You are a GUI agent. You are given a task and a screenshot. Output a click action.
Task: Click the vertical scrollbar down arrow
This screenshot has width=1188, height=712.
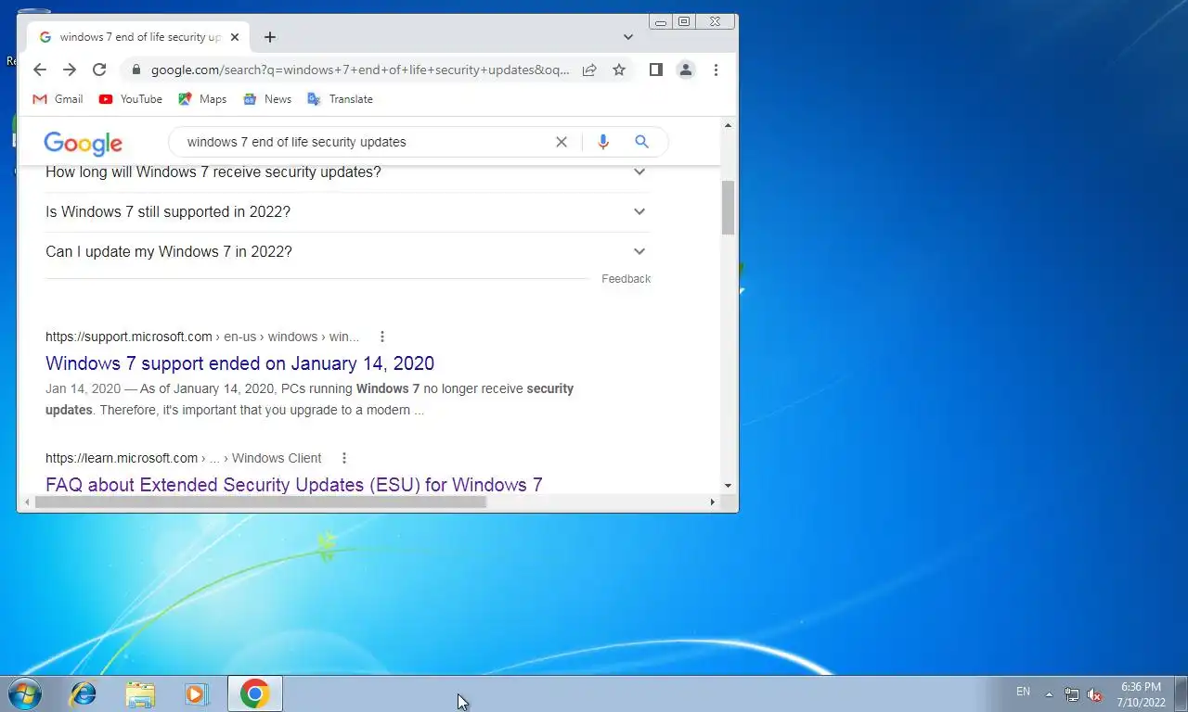click(728, 486)
